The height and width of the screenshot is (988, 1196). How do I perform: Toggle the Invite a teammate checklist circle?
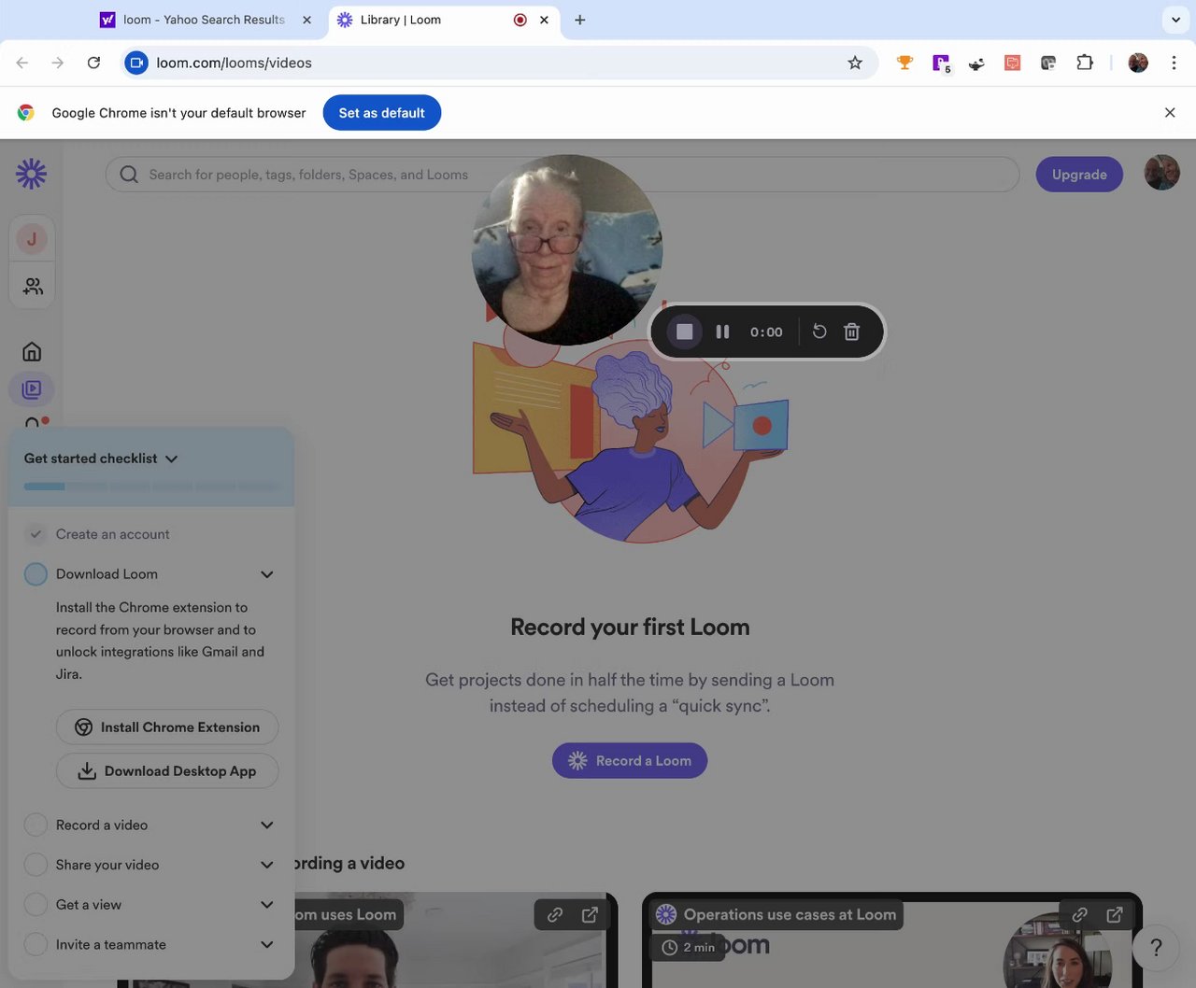(36, 944)
